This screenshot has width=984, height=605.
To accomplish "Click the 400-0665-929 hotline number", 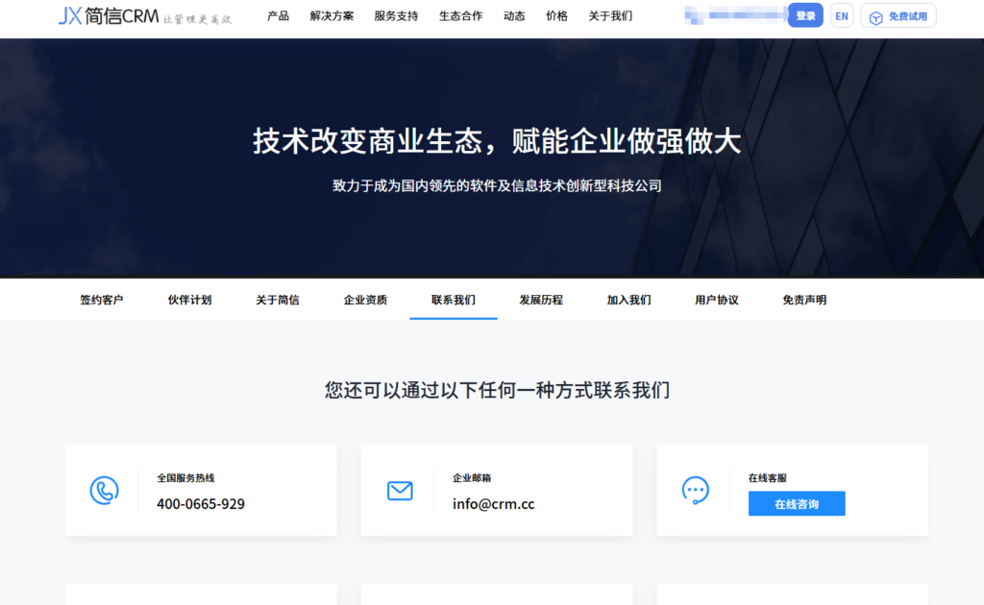I will click(202, 504).
